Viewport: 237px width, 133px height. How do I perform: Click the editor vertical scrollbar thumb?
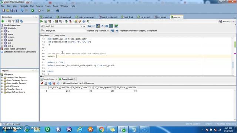coord(233,65)
